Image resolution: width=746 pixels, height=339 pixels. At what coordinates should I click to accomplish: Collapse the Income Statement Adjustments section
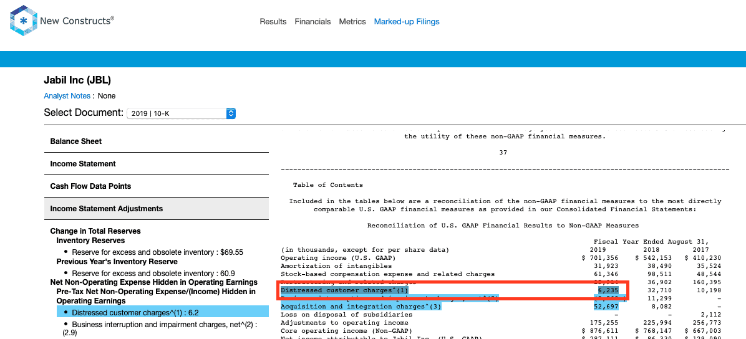[x=157, y=208]
